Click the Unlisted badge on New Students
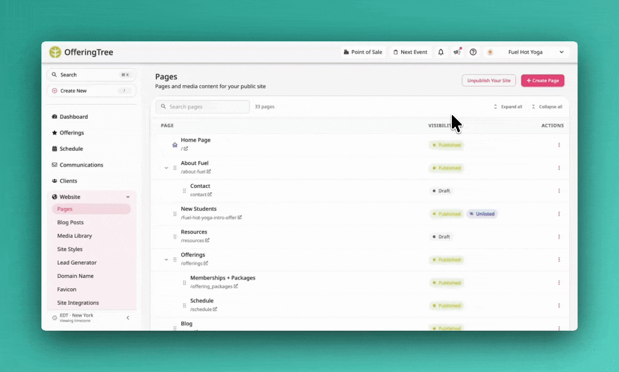Viewport: 619px width, 372px height. [x=482, y=214]
